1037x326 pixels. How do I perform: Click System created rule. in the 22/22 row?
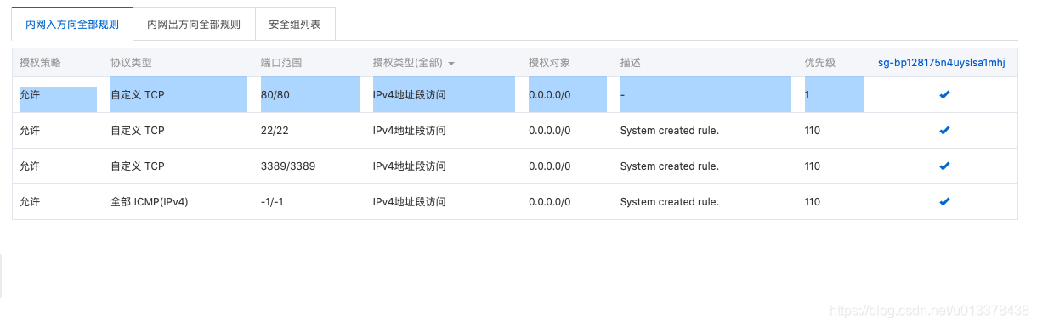pyautogui.click(x=670, y=131)
